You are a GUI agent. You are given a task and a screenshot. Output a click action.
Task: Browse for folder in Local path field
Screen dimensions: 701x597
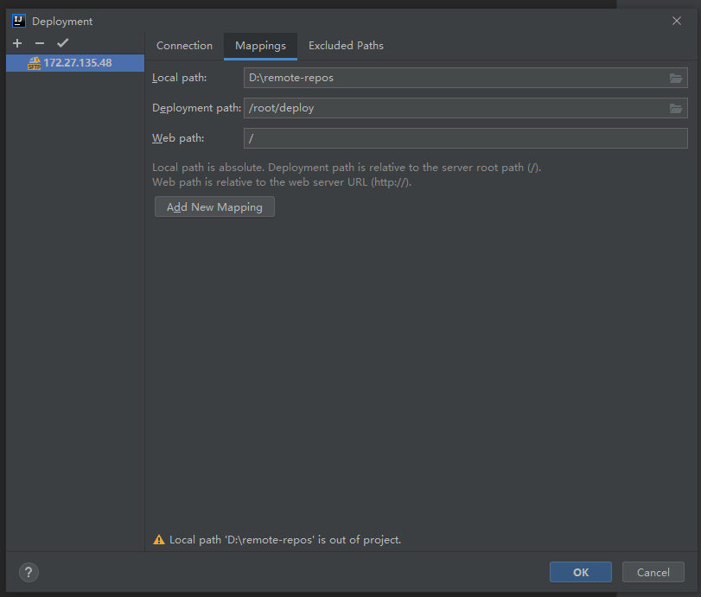coord(676,78)
